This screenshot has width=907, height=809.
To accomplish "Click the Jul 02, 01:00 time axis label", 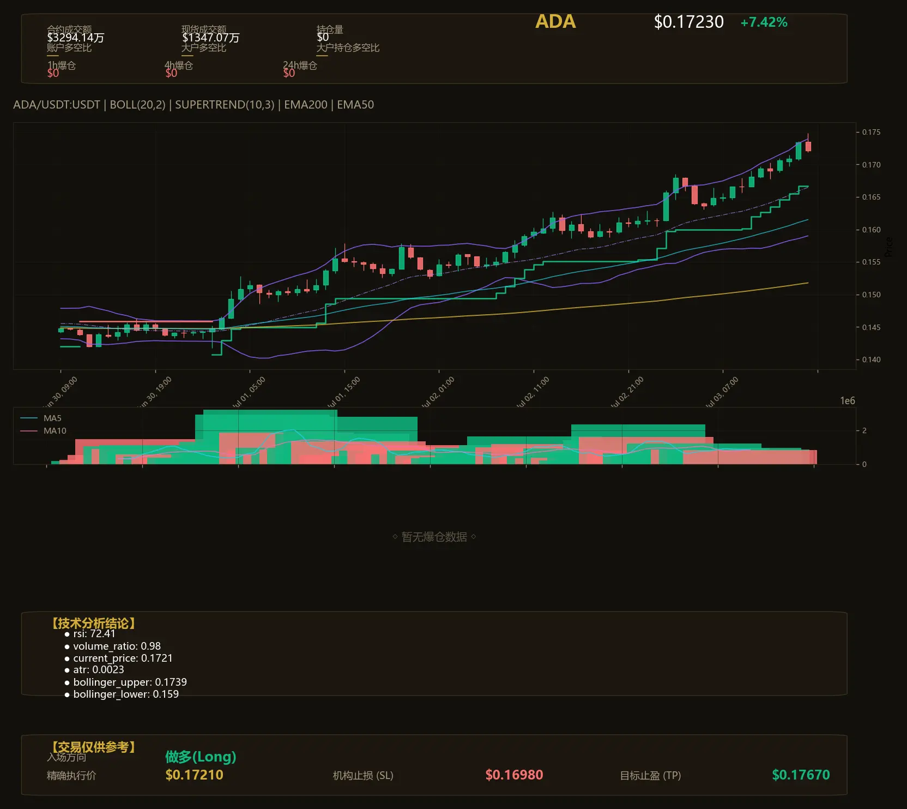I will [x=438, y=392].
